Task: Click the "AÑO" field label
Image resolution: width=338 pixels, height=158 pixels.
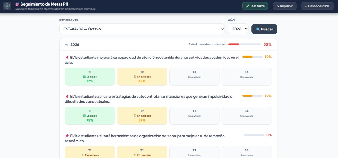Action: (x=232, y=20)
